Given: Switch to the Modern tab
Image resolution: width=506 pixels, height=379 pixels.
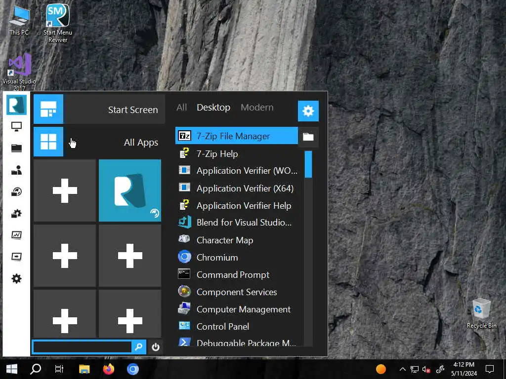Looking at the screenshot, I should point(257,107).
